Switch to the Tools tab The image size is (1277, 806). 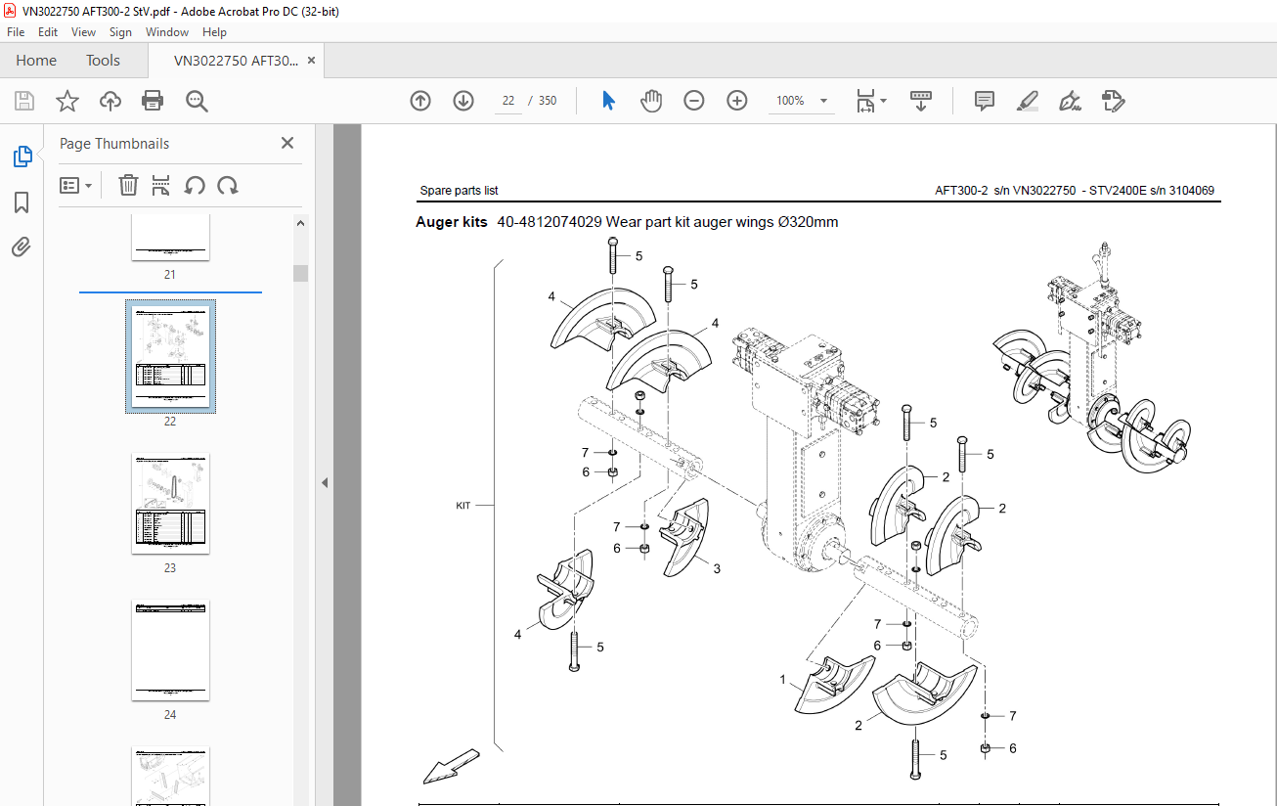tap(103, 61)
